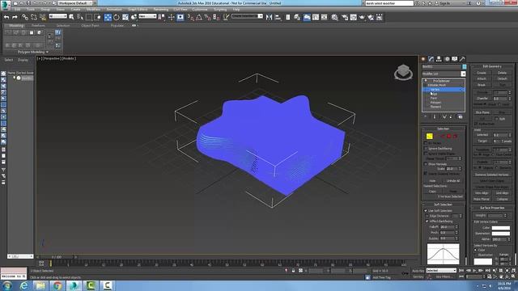Open Render Setup icon

point(345,17)
